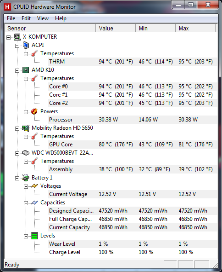The height and width of the screenshot is (272, 222).
Task: Collapse the WDC Temperatures branch
Action: [26, 162]
